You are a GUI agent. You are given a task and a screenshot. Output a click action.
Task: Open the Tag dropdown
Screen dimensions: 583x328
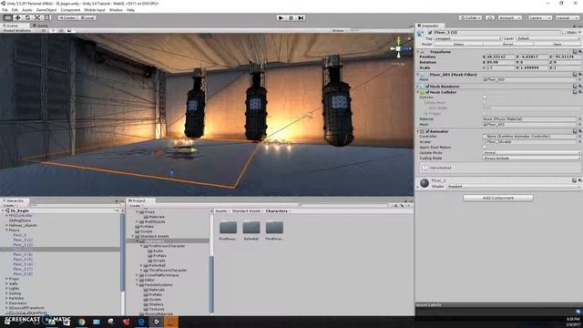(468, 38)
